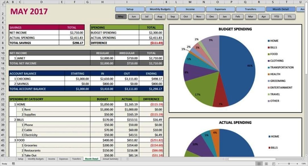Switch to Normal view icon on status bar
The image size is (308, 166).
(x=259, y=163)
